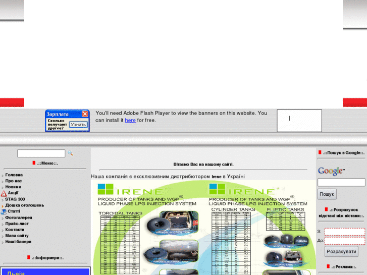
Task: Close the Зарплата ad banner
Action: (85, 114)
